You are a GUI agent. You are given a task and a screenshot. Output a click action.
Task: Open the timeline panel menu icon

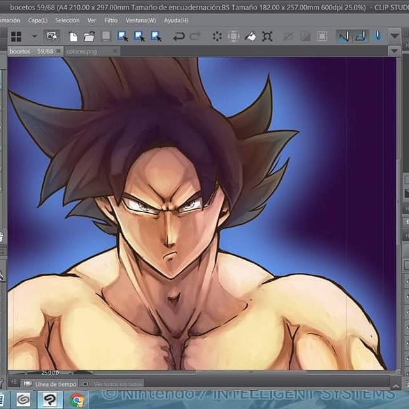(14, 382)
